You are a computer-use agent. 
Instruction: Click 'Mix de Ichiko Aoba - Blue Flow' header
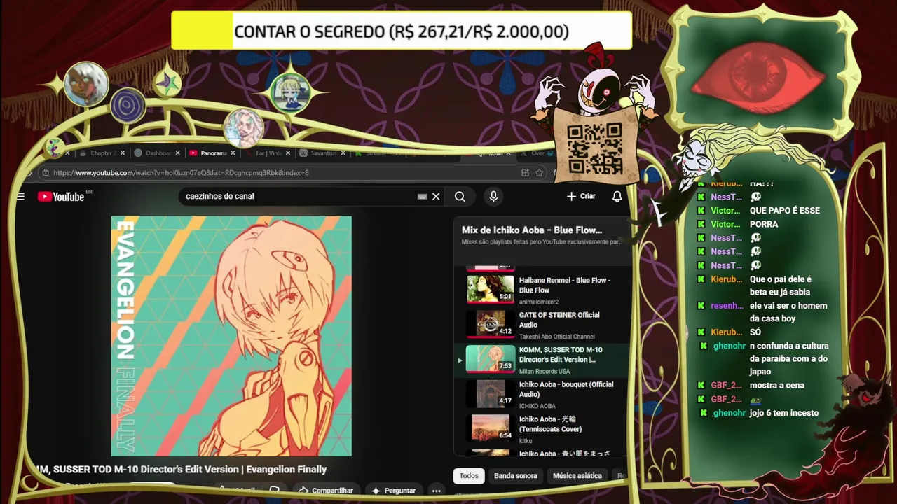tap(532, 230)
